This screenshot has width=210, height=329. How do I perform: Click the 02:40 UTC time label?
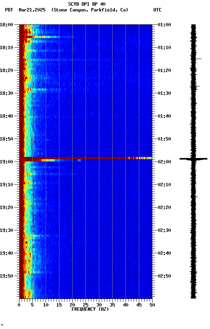(x=164, y=253)
